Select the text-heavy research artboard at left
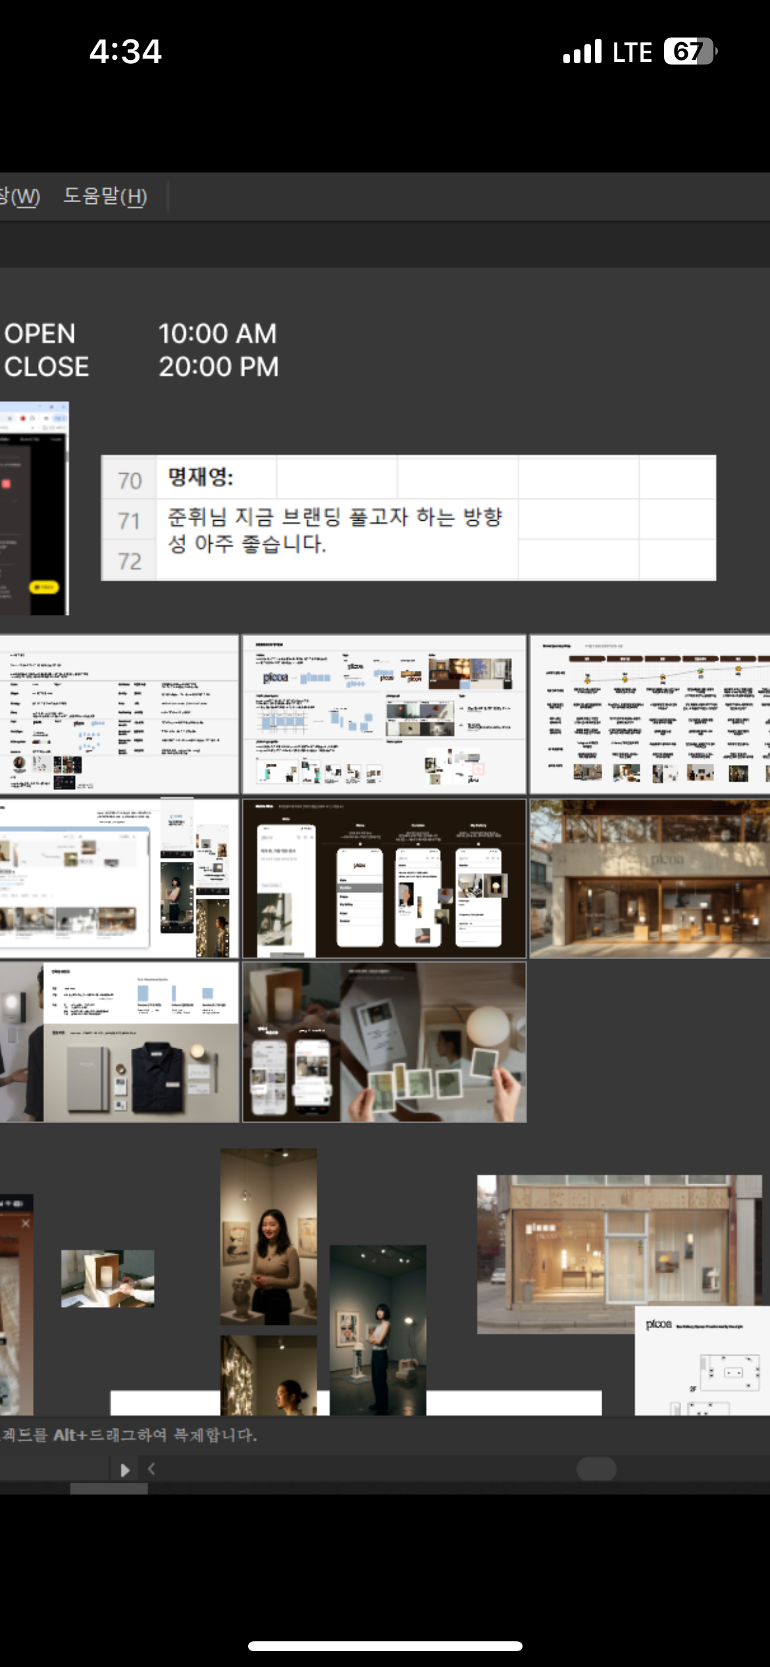Image resolution: width=770 pixels, height=1667 pixels. [x=119, y=714]
